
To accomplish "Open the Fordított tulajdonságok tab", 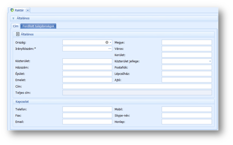I will pos(38,26).
